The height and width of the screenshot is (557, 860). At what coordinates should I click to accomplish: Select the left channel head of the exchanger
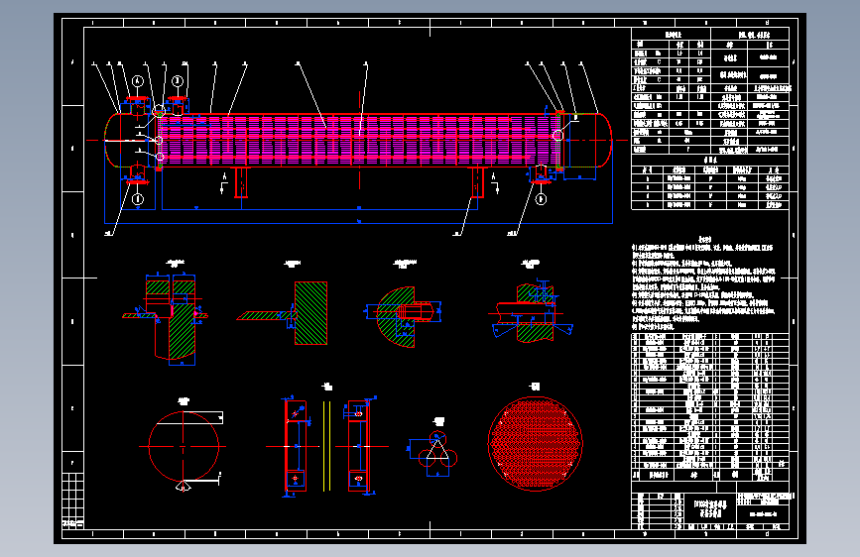coord(131,141)
